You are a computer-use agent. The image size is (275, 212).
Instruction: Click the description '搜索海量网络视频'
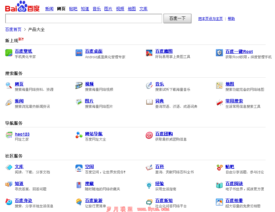pos(99,90)
